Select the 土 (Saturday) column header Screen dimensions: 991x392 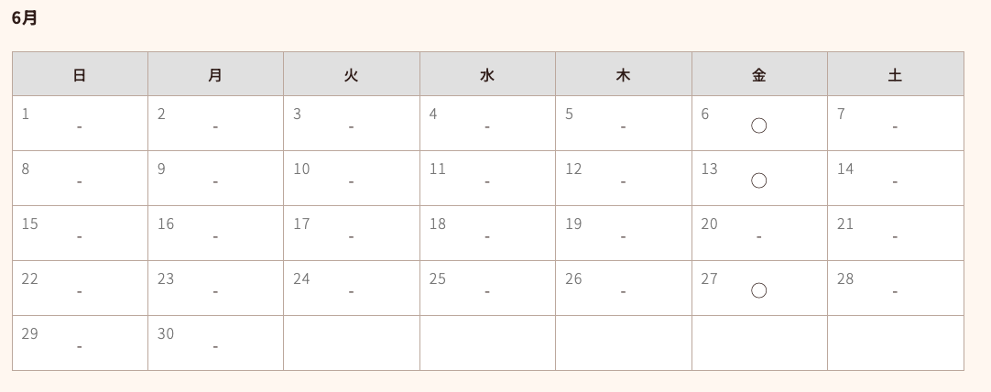(x=896, y=74)
